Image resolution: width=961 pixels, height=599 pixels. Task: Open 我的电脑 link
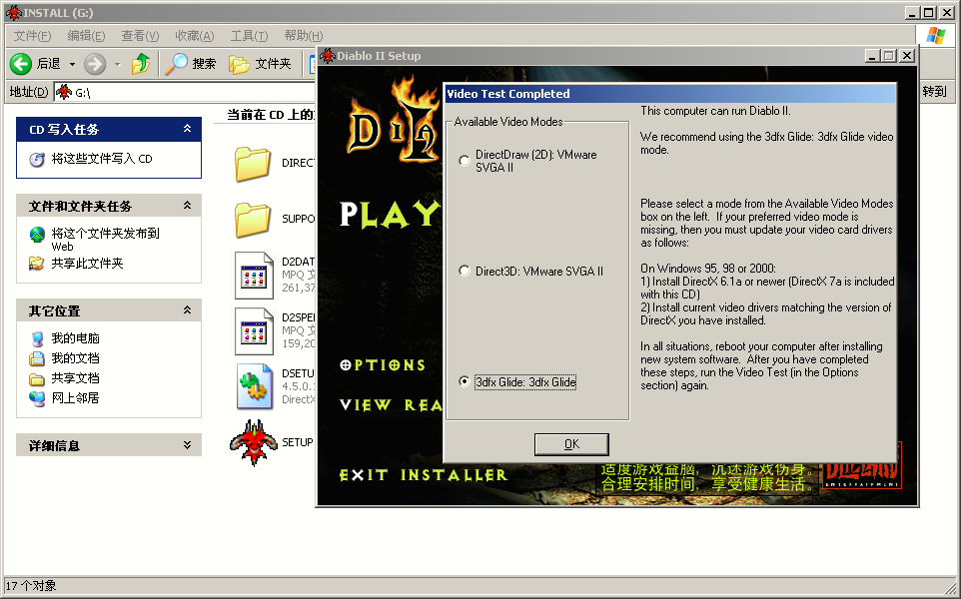(75, 338)
